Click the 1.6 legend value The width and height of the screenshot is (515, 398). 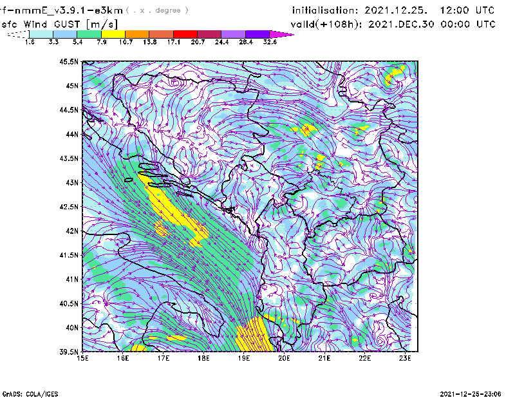coord(30,42)
